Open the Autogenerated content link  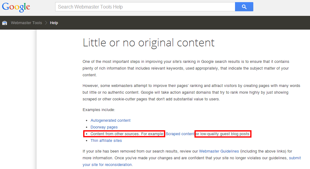(x=110, y=120)
